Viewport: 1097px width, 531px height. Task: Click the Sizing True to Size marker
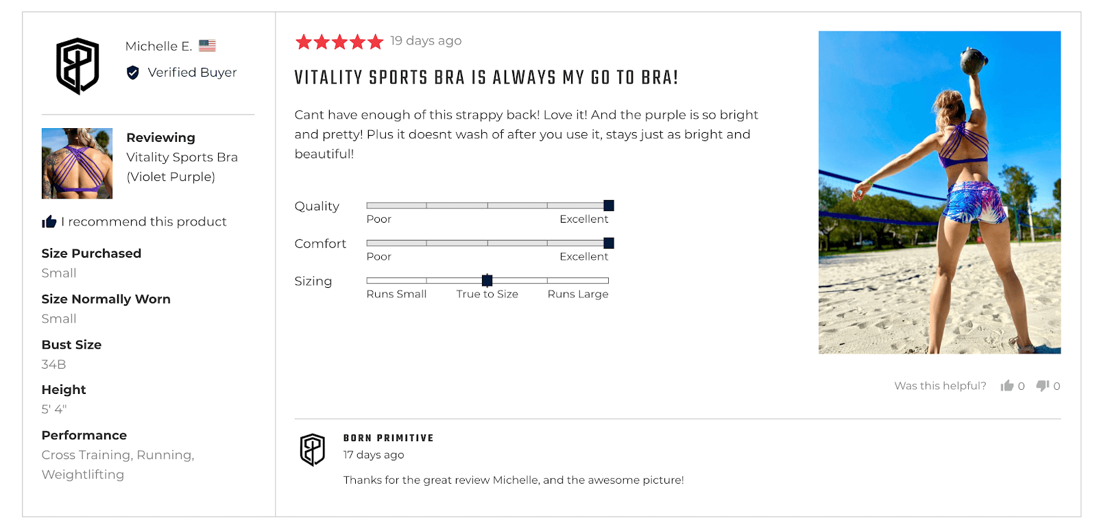click(487, 280)
